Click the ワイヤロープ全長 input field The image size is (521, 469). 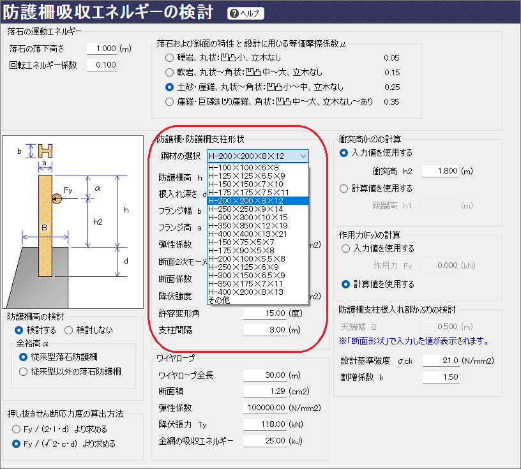(x=264, y=375)
